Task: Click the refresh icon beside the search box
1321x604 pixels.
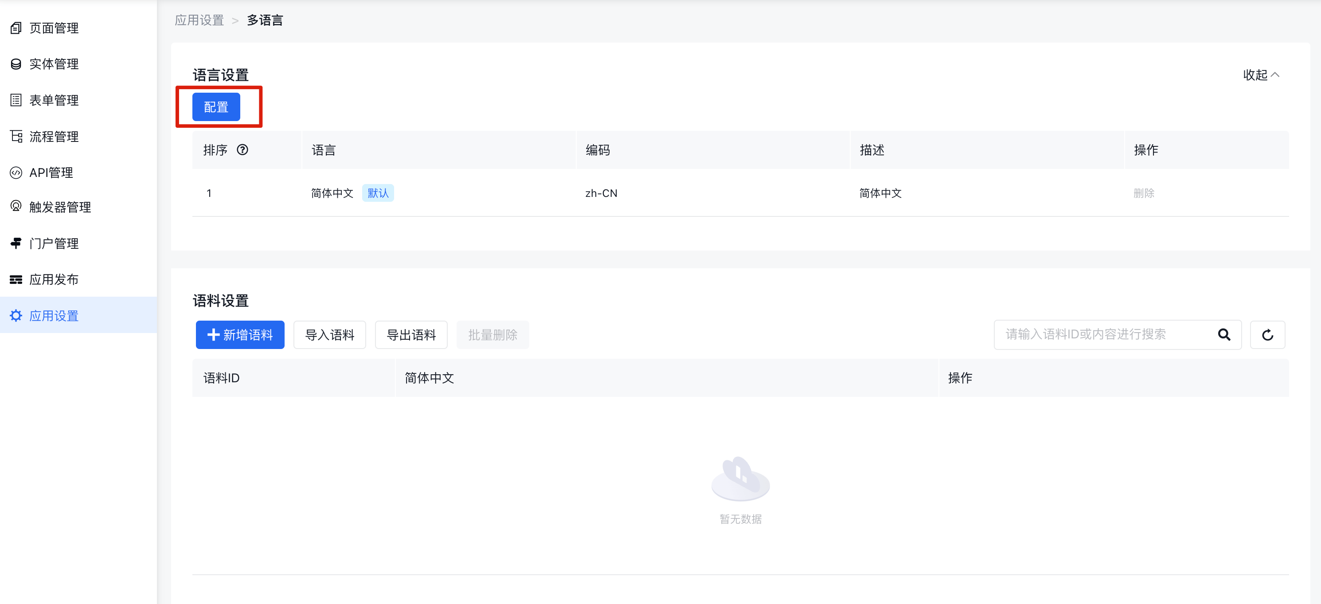Action: tap(1267, 334)
